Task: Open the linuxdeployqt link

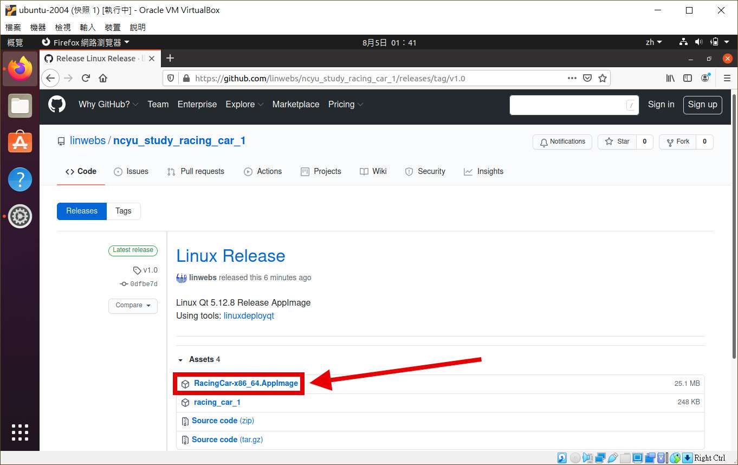Action: point(249,315)
